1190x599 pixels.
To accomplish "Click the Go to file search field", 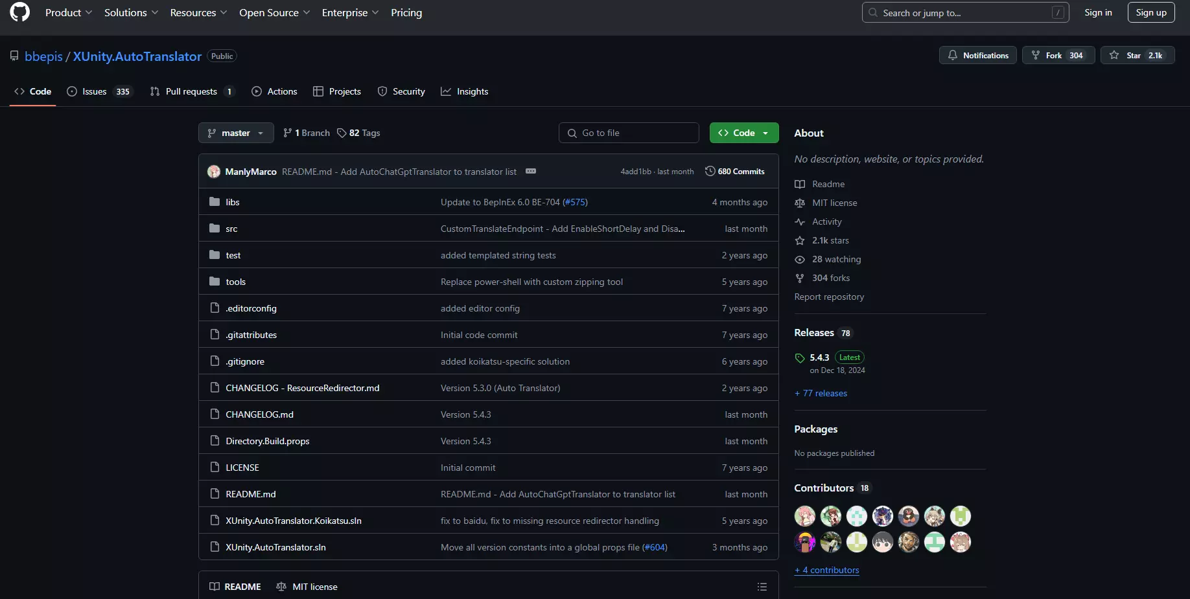I will click(x=629, y=133).
